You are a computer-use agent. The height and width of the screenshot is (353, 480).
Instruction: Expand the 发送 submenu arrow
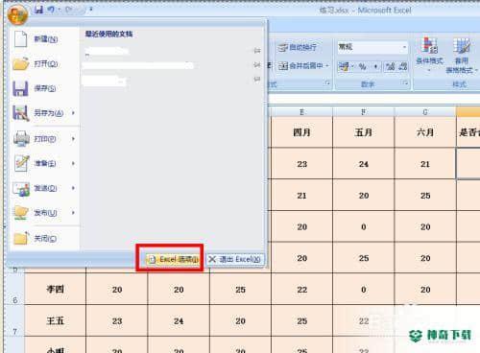click(x=73, y=188)
